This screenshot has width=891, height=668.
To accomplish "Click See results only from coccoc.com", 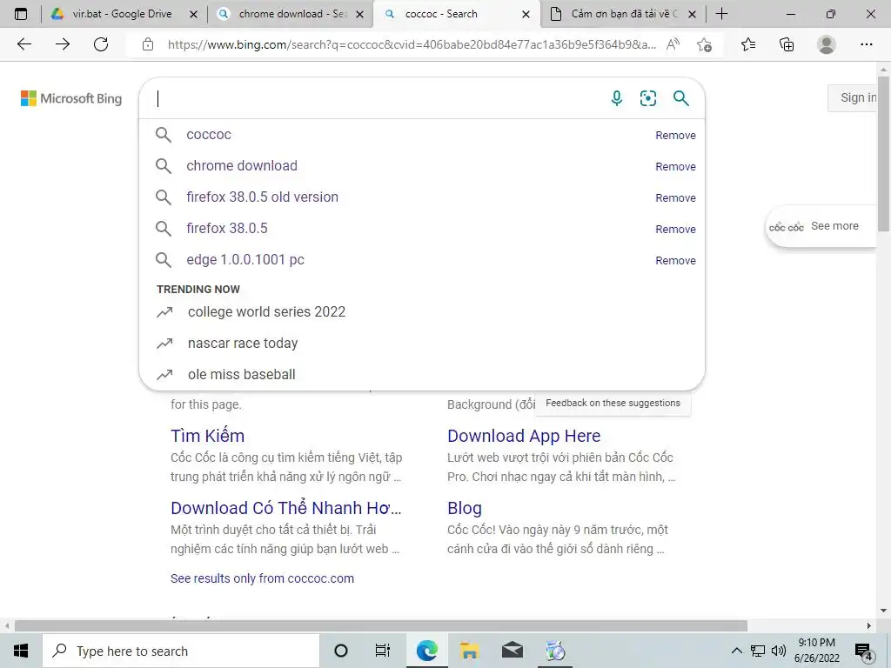I will point(262,578).
